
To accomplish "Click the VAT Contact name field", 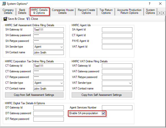I will 117,89.
